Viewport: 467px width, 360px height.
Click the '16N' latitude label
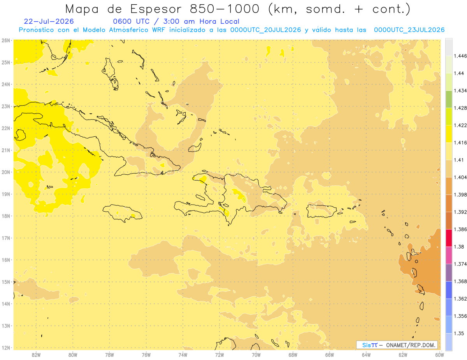point(5,260)
